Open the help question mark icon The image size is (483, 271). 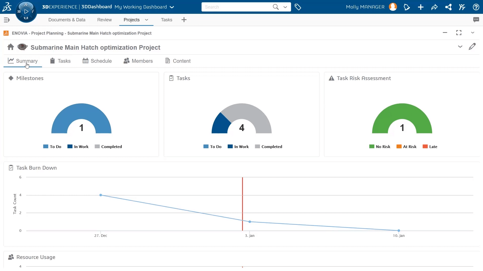[476, 7]
